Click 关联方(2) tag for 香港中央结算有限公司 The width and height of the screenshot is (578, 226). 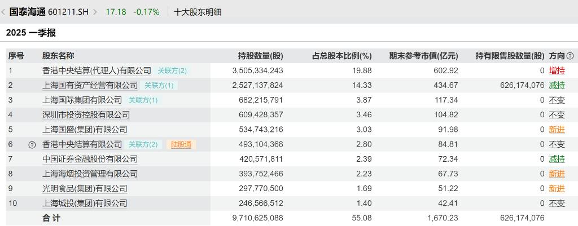pos(143,144)
